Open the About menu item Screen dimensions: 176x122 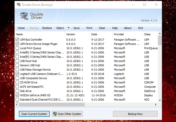click(x=128, y=28)
